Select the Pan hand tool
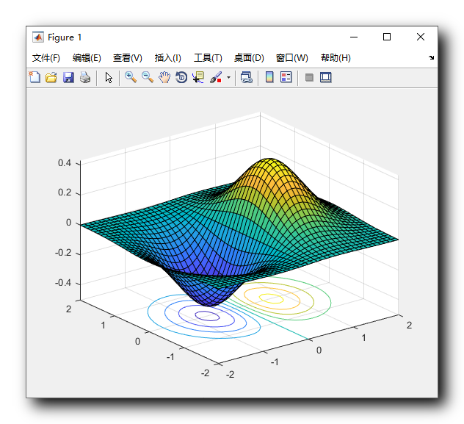 164,77
